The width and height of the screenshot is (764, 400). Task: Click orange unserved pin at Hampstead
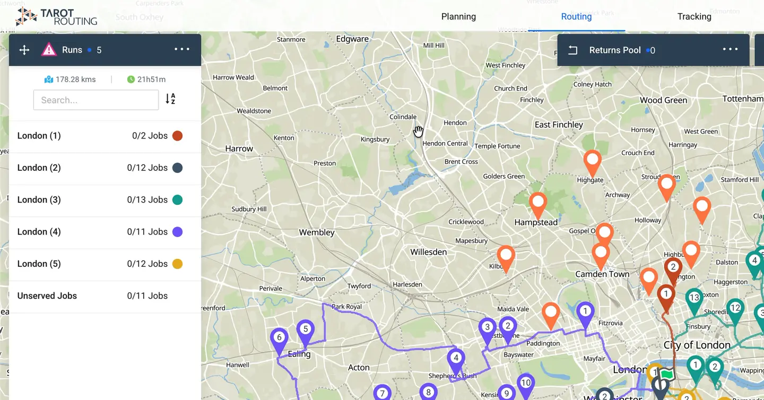[x=538, y=205]
